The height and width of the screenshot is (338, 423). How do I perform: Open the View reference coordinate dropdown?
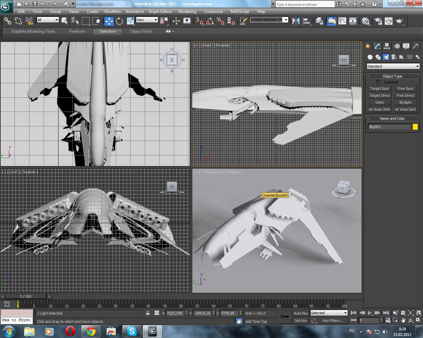click(147, 20)
